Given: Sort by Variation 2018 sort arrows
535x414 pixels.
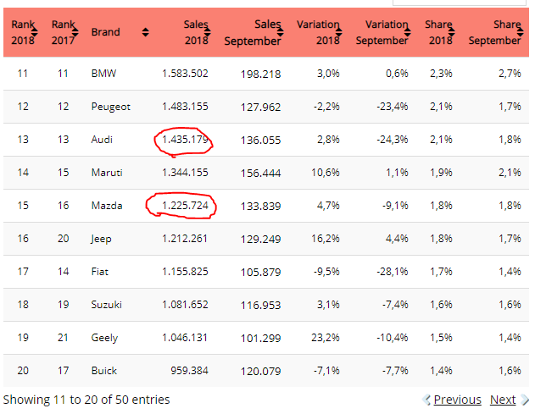Looking at the screenshot, I should [339, 32].
